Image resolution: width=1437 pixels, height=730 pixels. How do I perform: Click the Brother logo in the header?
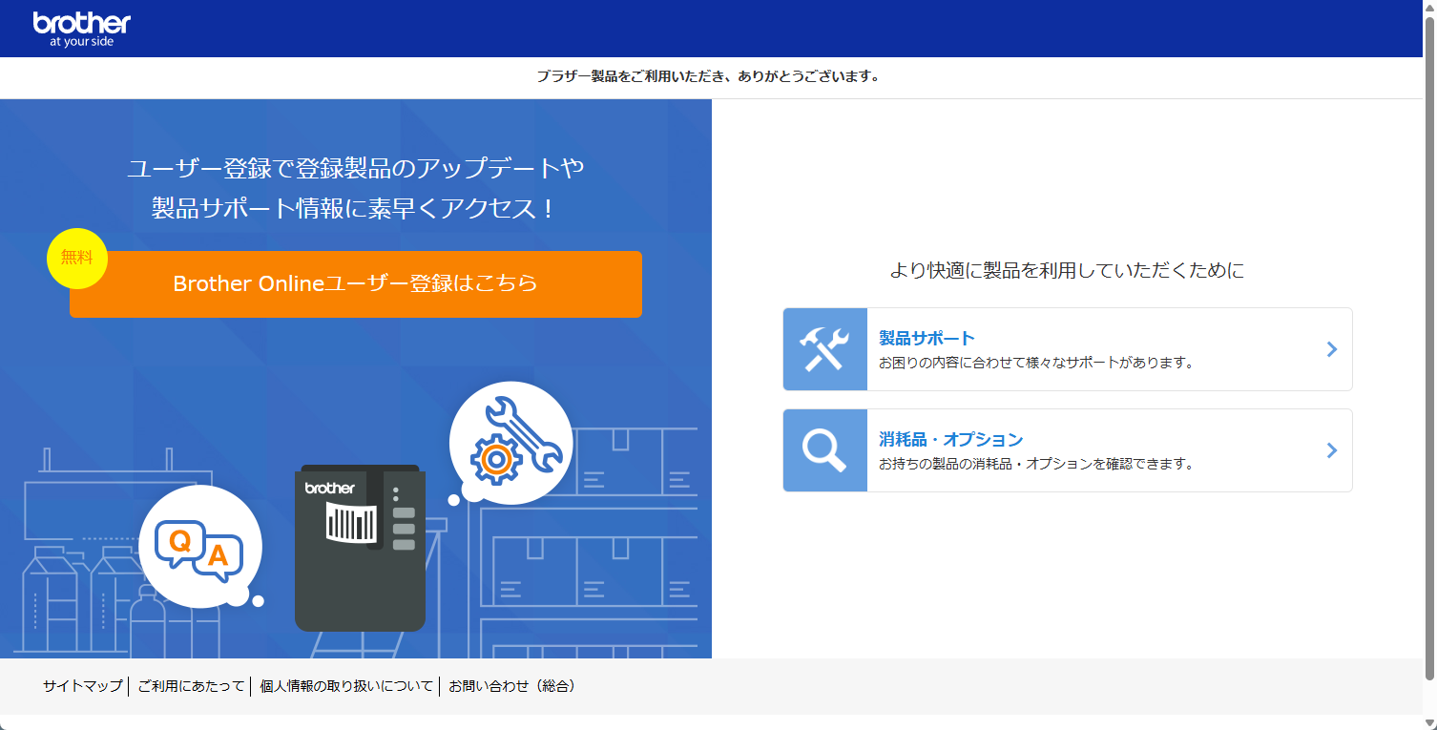point(81,30)
